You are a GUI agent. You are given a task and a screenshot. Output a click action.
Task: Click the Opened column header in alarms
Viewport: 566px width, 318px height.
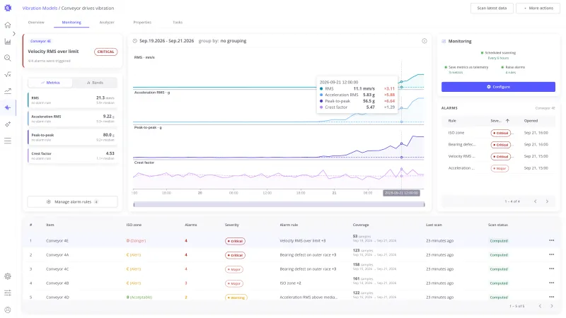531,121
